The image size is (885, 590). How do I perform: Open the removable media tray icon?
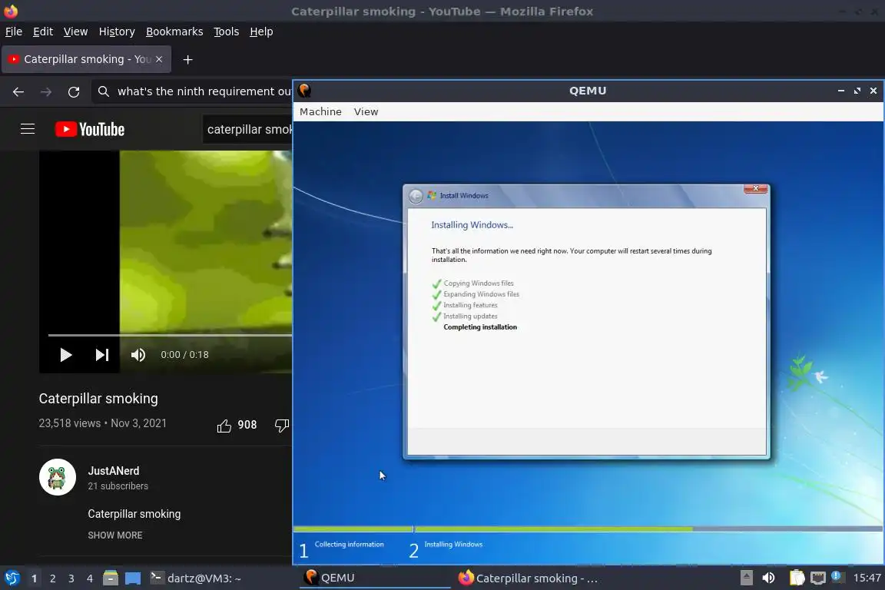[x=746, y=578]
